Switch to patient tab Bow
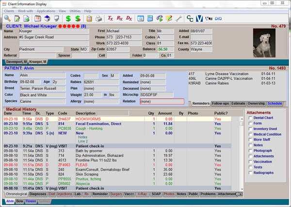Image resolution: width=291 pixels, height=207 pixels. 20,201
